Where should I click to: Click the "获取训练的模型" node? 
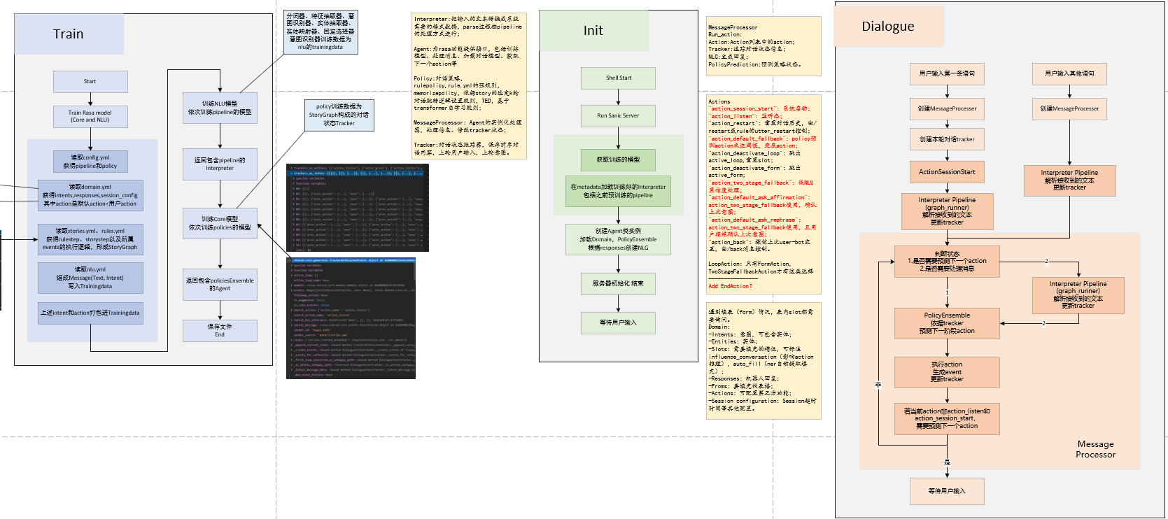tap(619, 159)
